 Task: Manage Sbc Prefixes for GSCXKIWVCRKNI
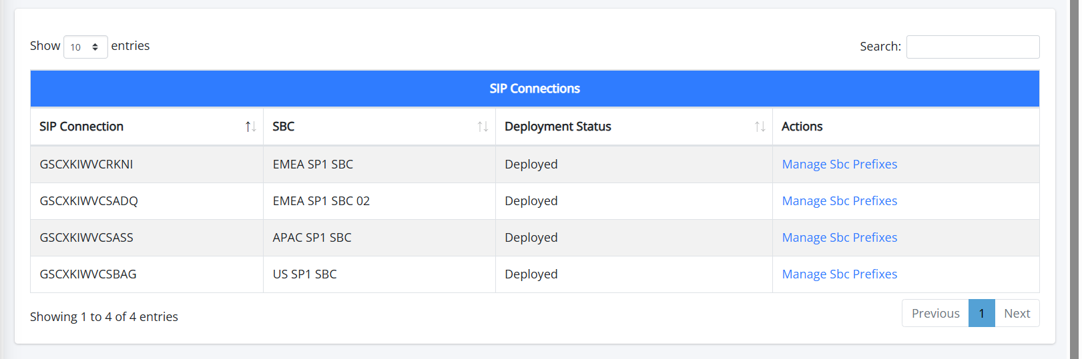point(839,165)
